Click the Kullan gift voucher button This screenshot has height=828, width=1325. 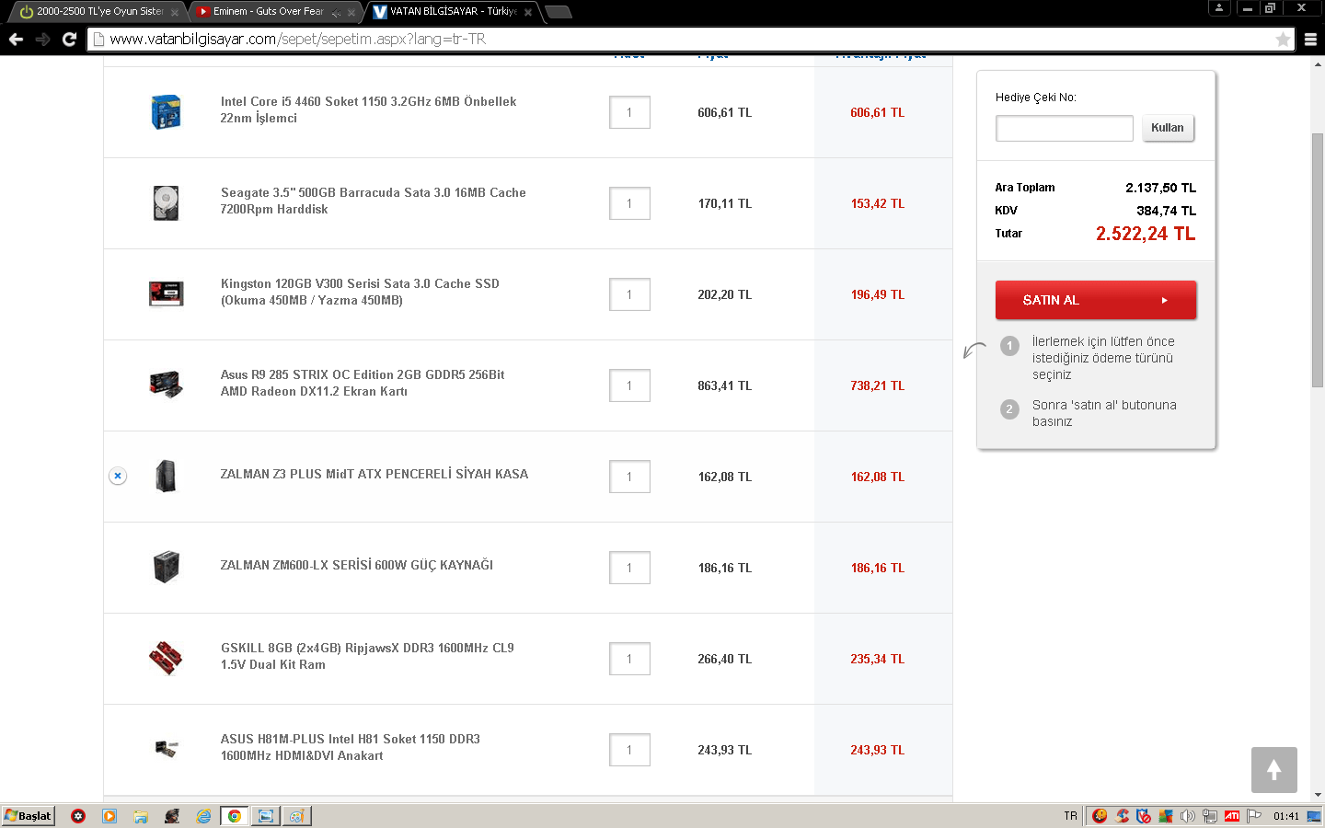(1168, 128)
